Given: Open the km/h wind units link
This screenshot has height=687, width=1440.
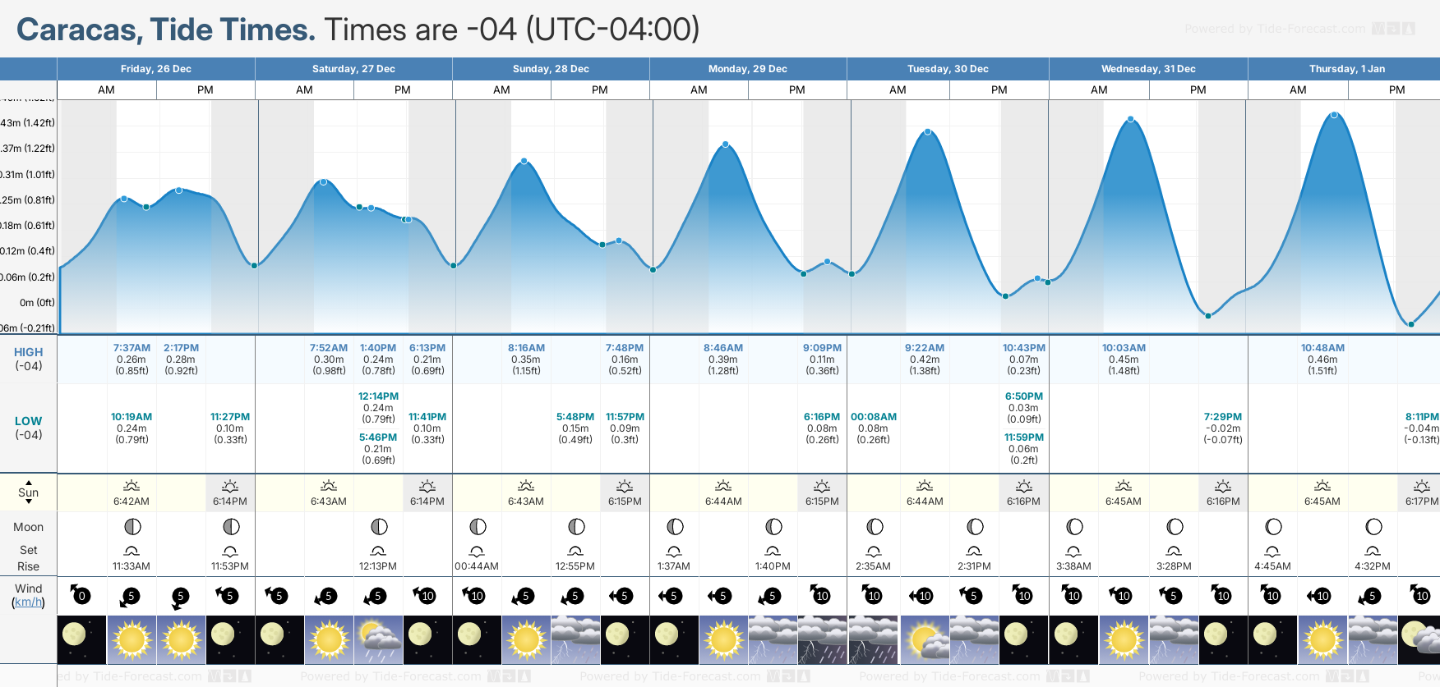Looking at the screenshot, I should tap(28, 602).
